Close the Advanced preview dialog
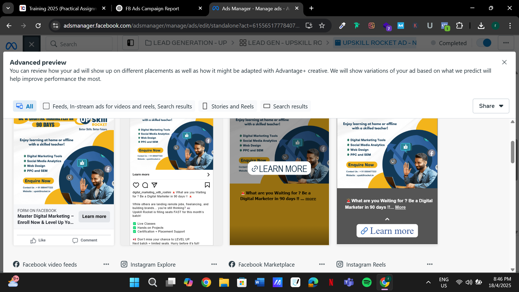 (504, 62)
